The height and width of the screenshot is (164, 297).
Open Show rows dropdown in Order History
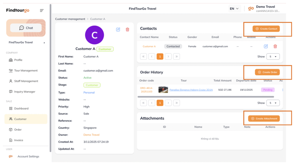[x=273, y=103]
